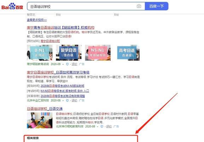
Task: Expand dropdown arrow after 南宁昭延教育咨询 2020-08
Action: (x=63, y=64)
